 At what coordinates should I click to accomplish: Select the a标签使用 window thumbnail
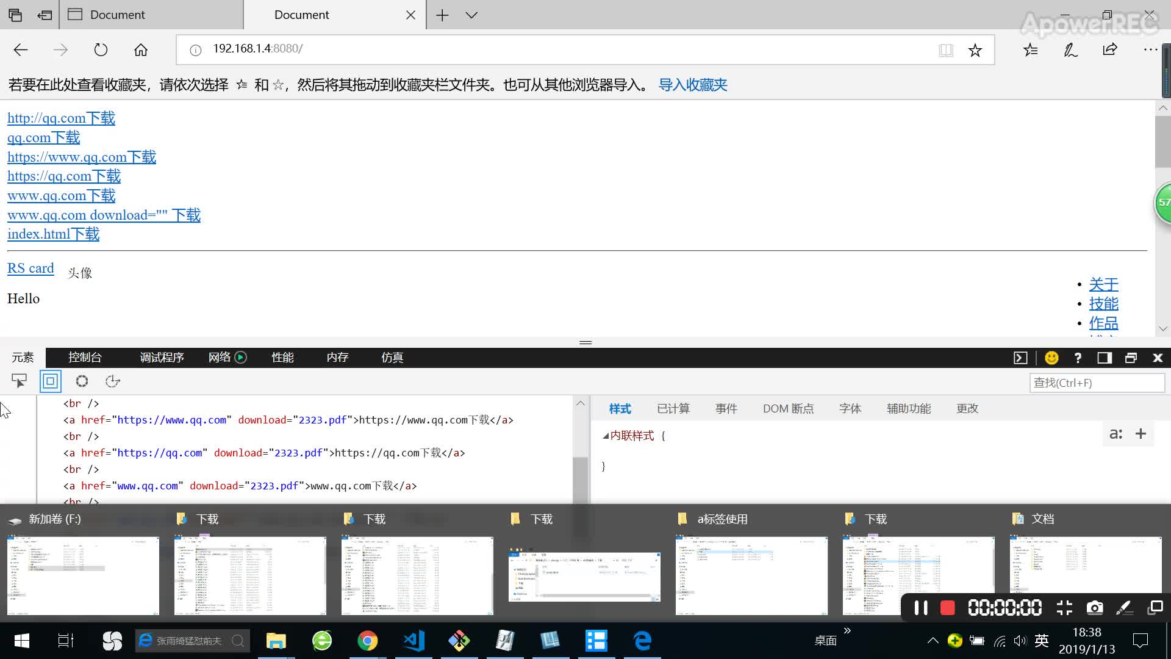click(751, 576)
